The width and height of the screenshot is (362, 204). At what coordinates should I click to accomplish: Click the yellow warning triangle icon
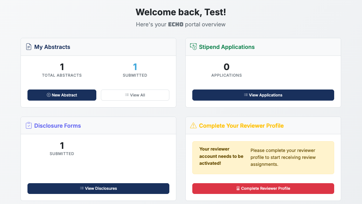tap(193, 126)
